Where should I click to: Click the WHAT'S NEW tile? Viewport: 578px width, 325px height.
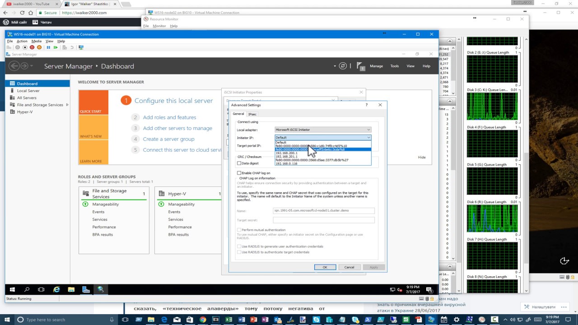coord(93,127)
